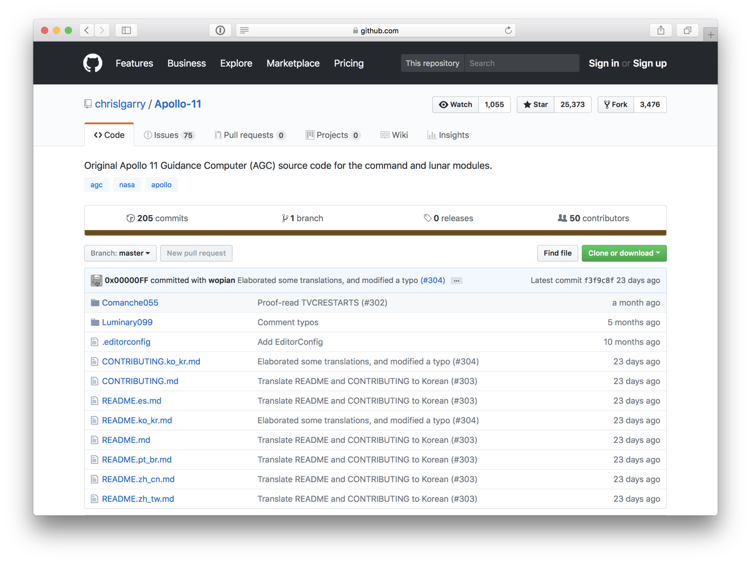This screenshot has height=563, width=751.
Task: Click the tag icon beside 0 releases
Action: (x=427, y=218)
